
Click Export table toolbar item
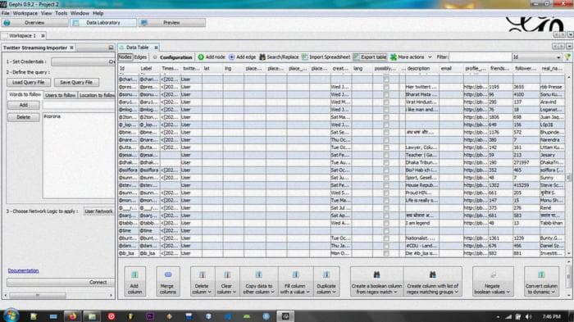coord(370,57)
